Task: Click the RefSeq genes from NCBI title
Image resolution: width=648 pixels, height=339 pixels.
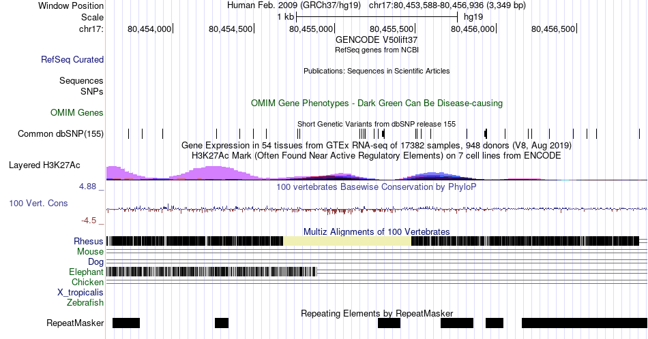Action: pyautogui.click(x=377, y=50)
